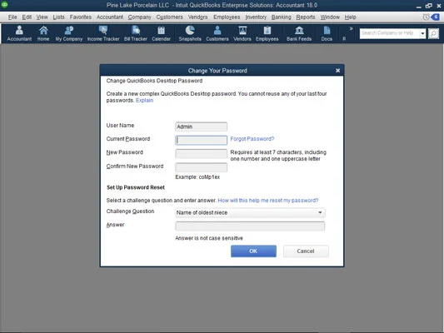Restore down the main window

tap(429, 6)
